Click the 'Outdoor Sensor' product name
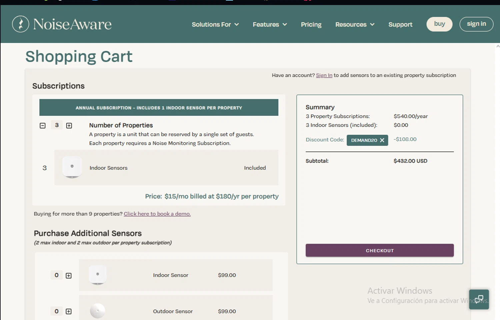 coord(173,311)
